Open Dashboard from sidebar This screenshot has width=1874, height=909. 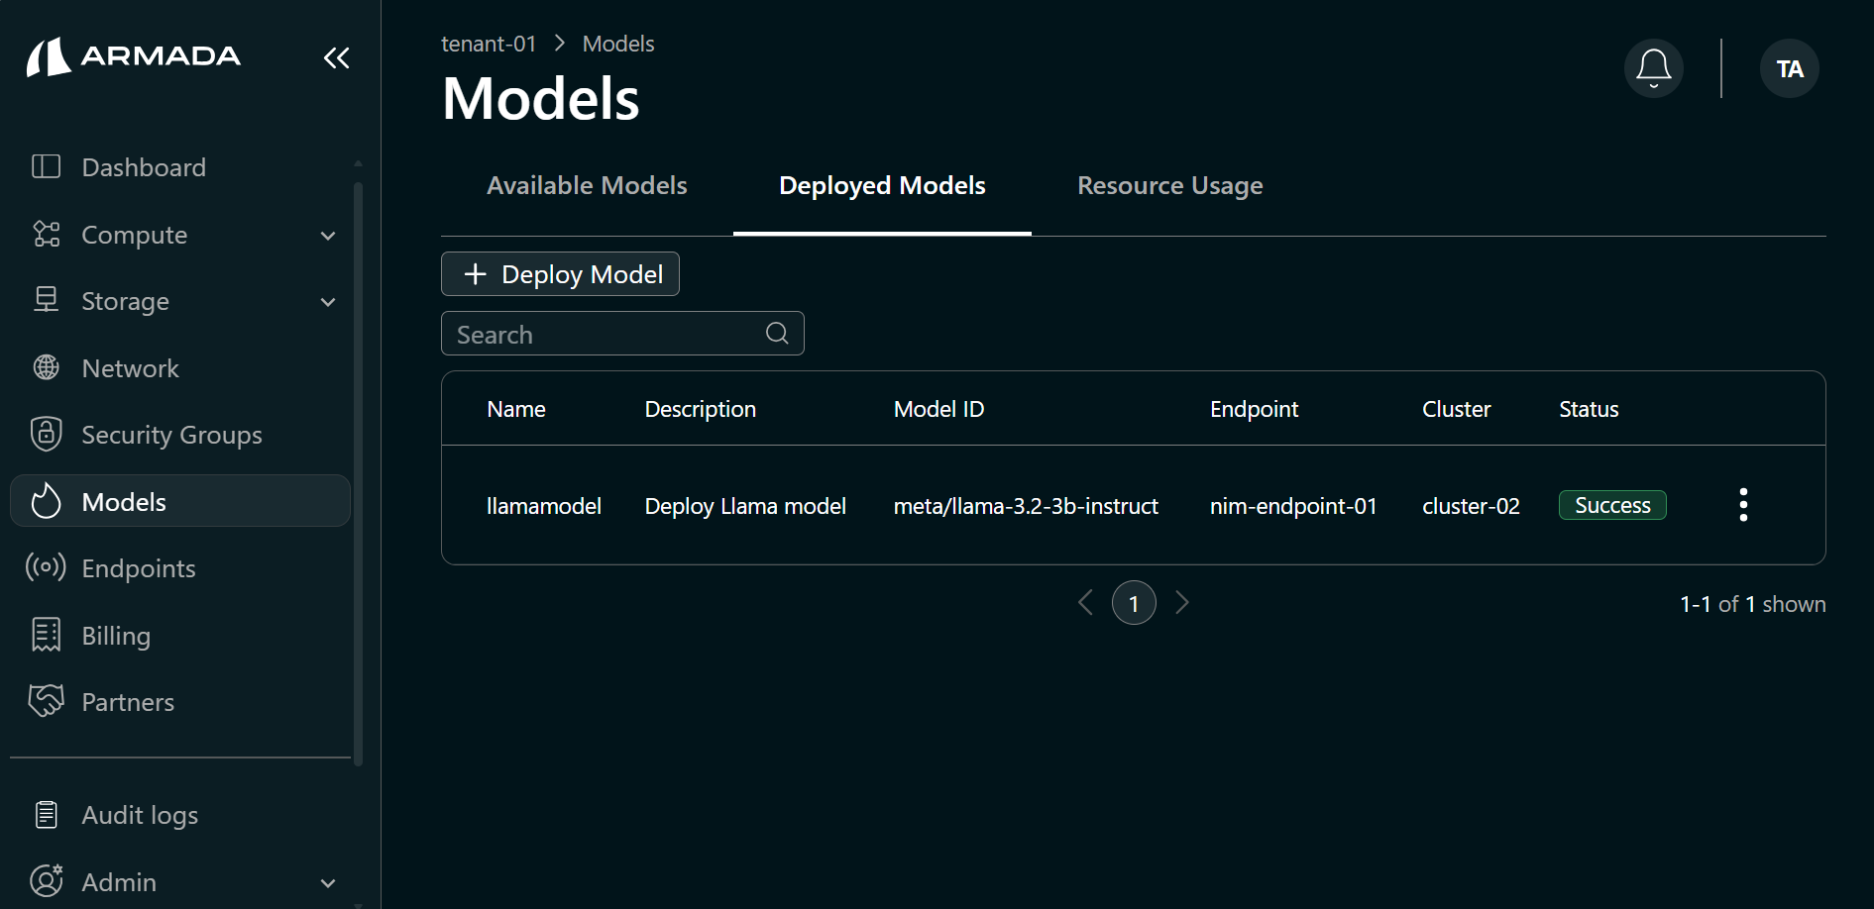tap(180, 167)
